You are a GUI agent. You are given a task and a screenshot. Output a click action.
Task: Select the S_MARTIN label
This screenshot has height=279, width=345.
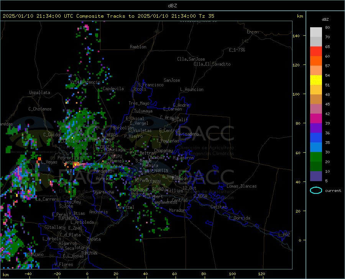click(158, 171)
